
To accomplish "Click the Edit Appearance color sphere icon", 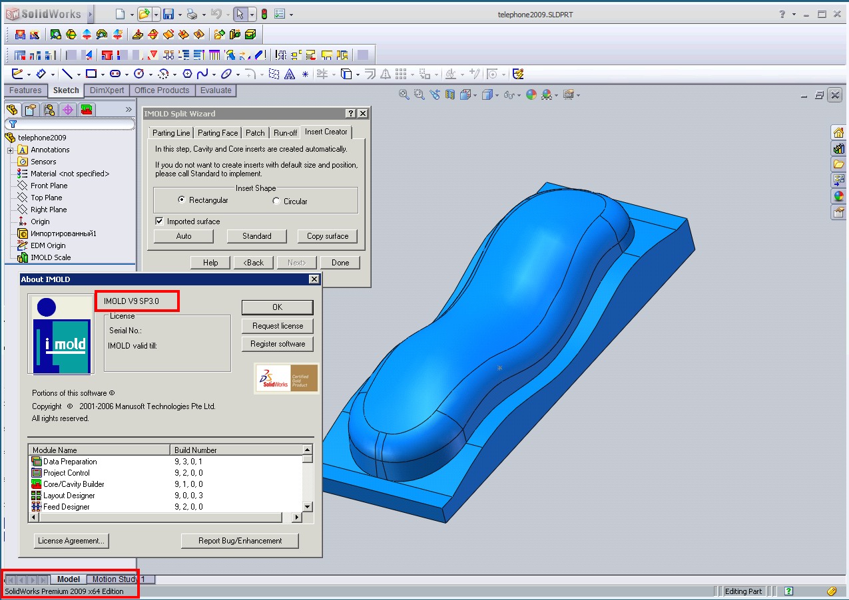I will point(531,94).
